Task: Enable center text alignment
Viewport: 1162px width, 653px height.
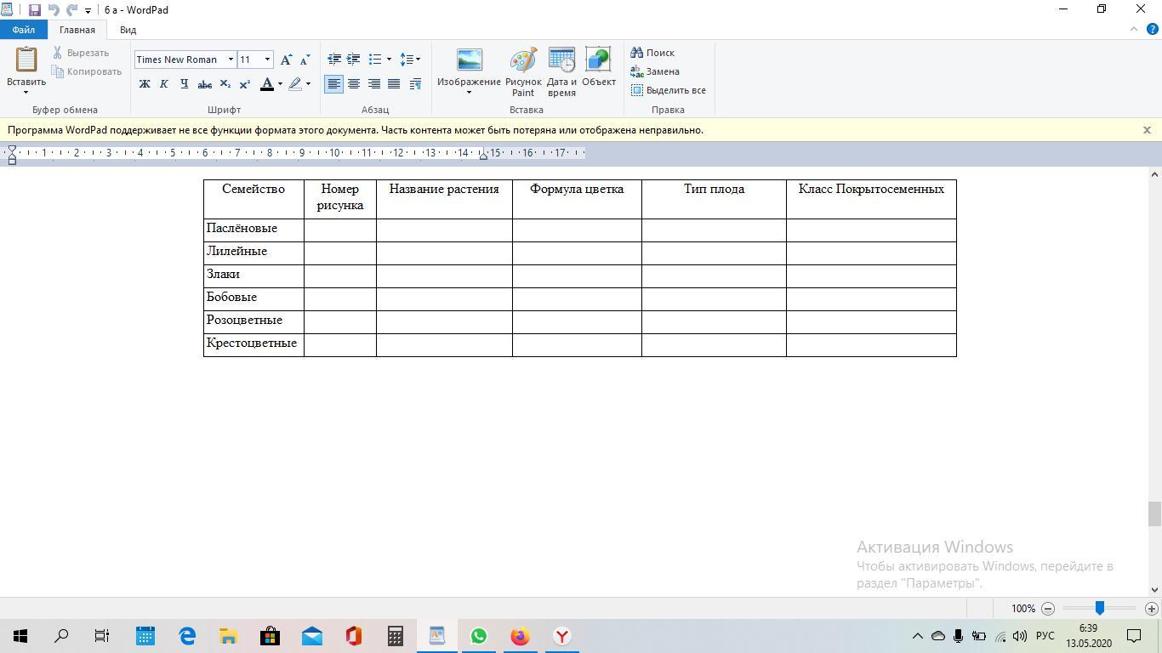Action: [x=354, y=84]
